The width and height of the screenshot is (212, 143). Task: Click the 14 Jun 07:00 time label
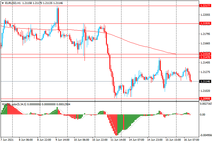click(137, 140)
